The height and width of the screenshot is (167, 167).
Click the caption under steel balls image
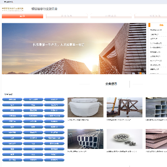pyautogui.click(x=122, y=152)
